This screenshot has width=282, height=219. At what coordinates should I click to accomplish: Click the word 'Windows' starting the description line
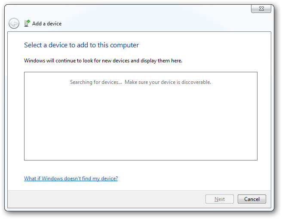click(34, 61)
